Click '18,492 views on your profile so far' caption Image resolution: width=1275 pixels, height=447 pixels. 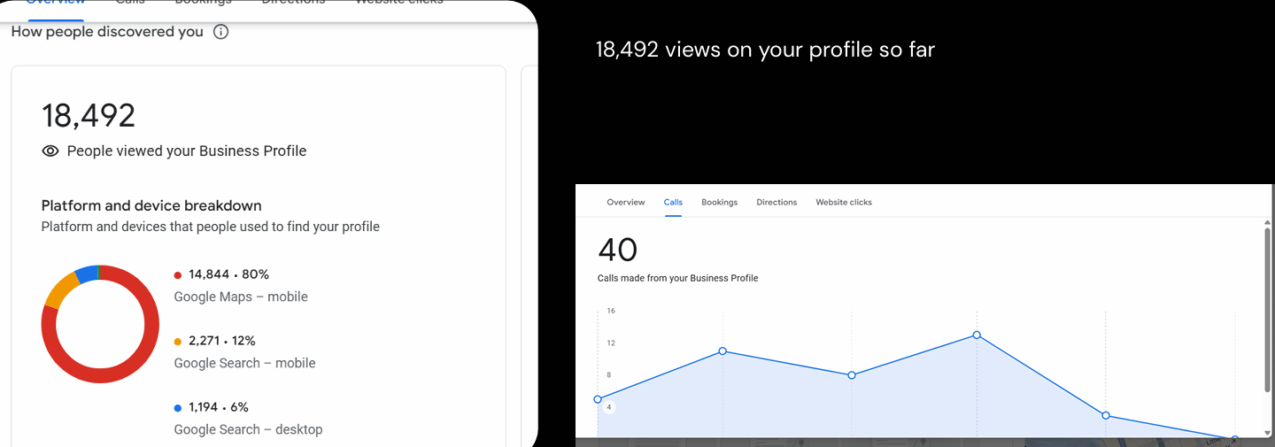pyautogui.click(x=765, y=50)
